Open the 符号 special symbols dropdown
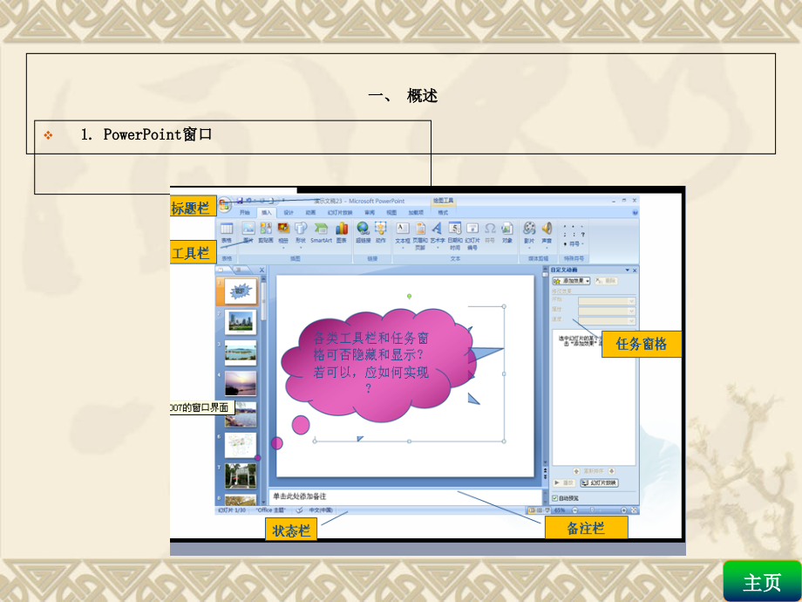Viewport: 802px width, 602px height. tap(575, 243)
